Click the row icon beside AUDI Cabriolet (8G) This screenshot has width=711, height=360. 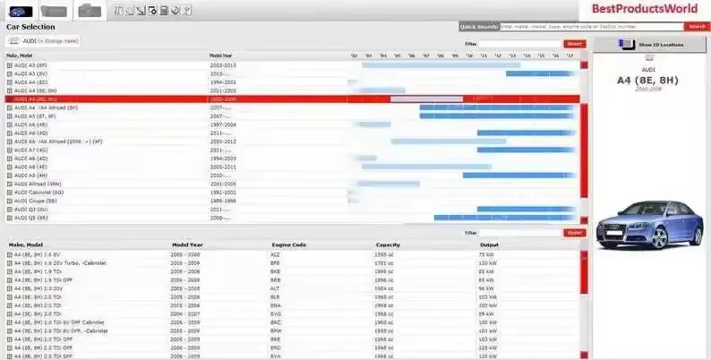(x=10, y=193)
